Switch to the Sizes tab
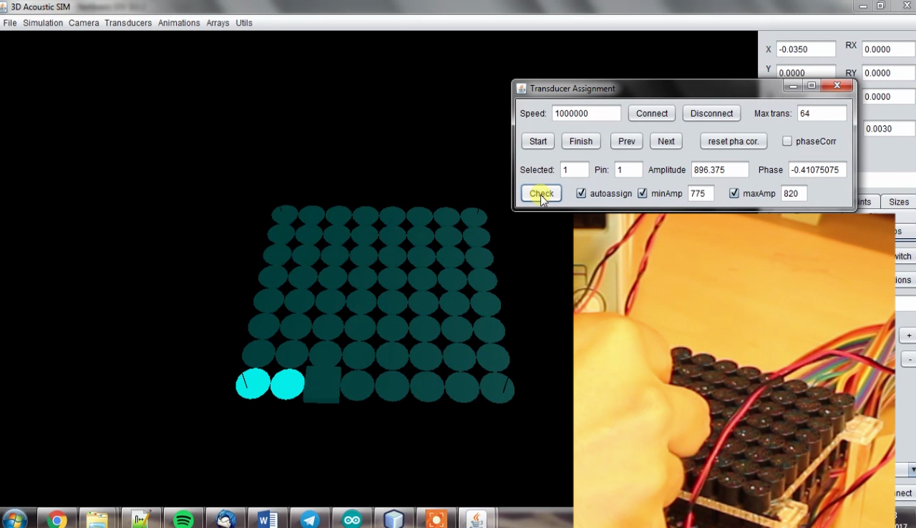This screenshot has height=528, width=916. (899, 202)
